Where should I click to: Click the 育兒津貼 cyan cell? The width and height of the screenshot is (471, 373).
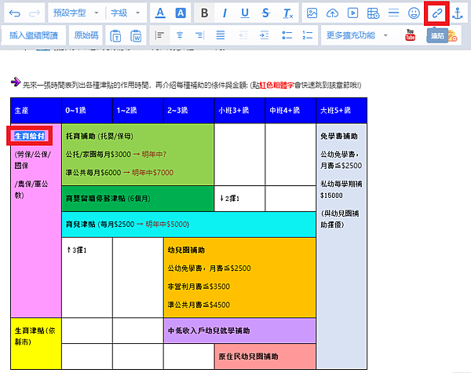188,225
